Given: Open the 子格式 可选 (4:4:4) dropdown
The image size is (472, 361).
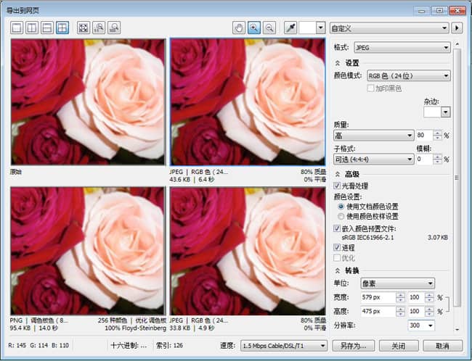Looking at the screenshot, I should click(373, 159).
